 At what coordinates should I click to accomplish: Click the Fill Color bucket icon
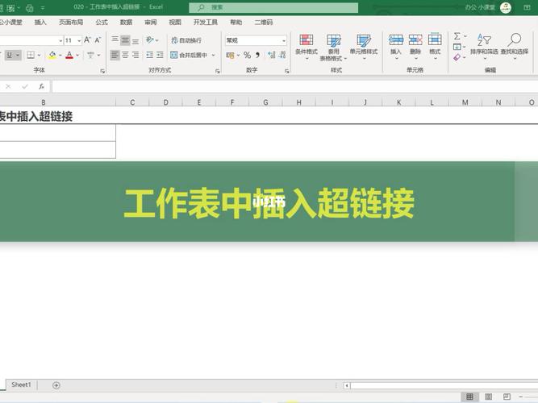[x=52, y=55]
